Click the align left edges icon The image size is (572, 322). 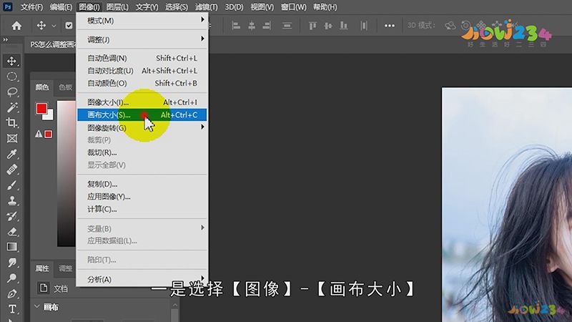tap(236, 26)
